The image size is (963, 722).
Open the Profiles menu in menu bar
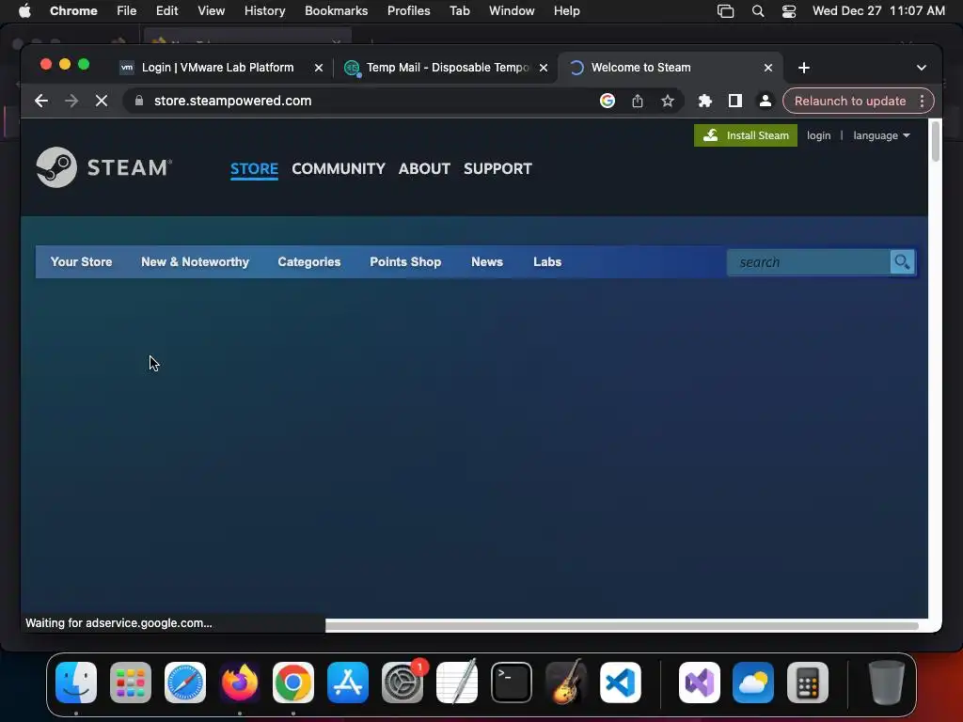tap(408, 11)
